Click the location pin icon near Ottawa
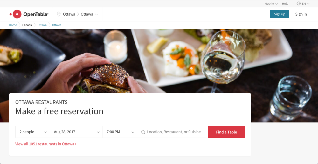The image size is (318, 164). click(x=59, y=14)
